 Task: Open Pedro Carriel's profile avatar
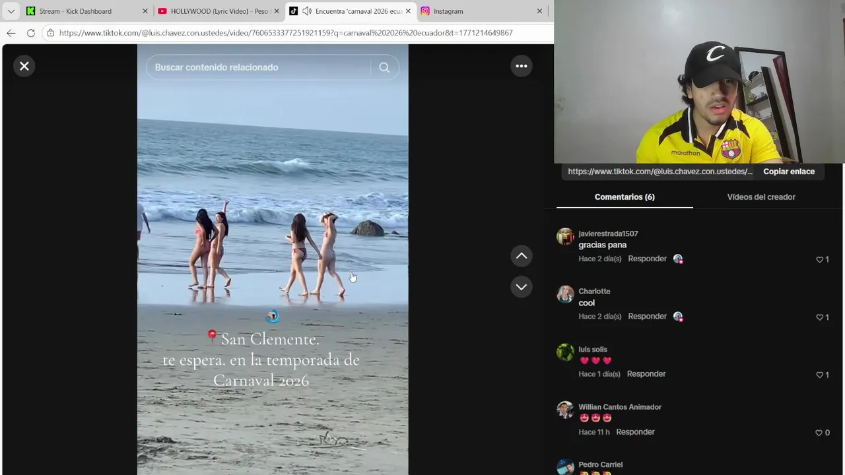565,467
